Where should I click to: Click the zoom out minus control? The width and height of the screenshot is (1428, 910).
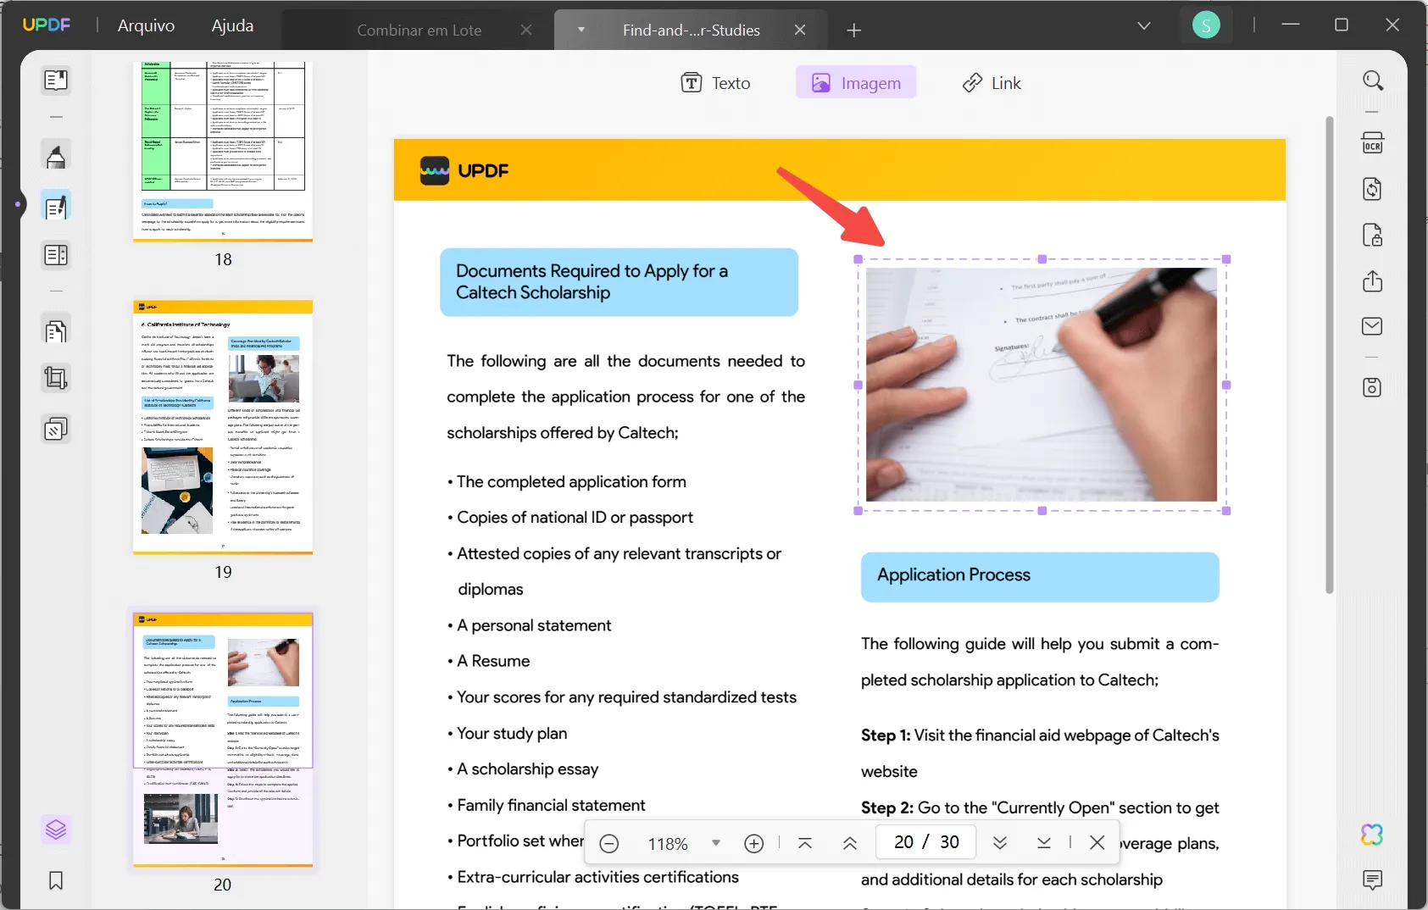click(x=609, y=842)
